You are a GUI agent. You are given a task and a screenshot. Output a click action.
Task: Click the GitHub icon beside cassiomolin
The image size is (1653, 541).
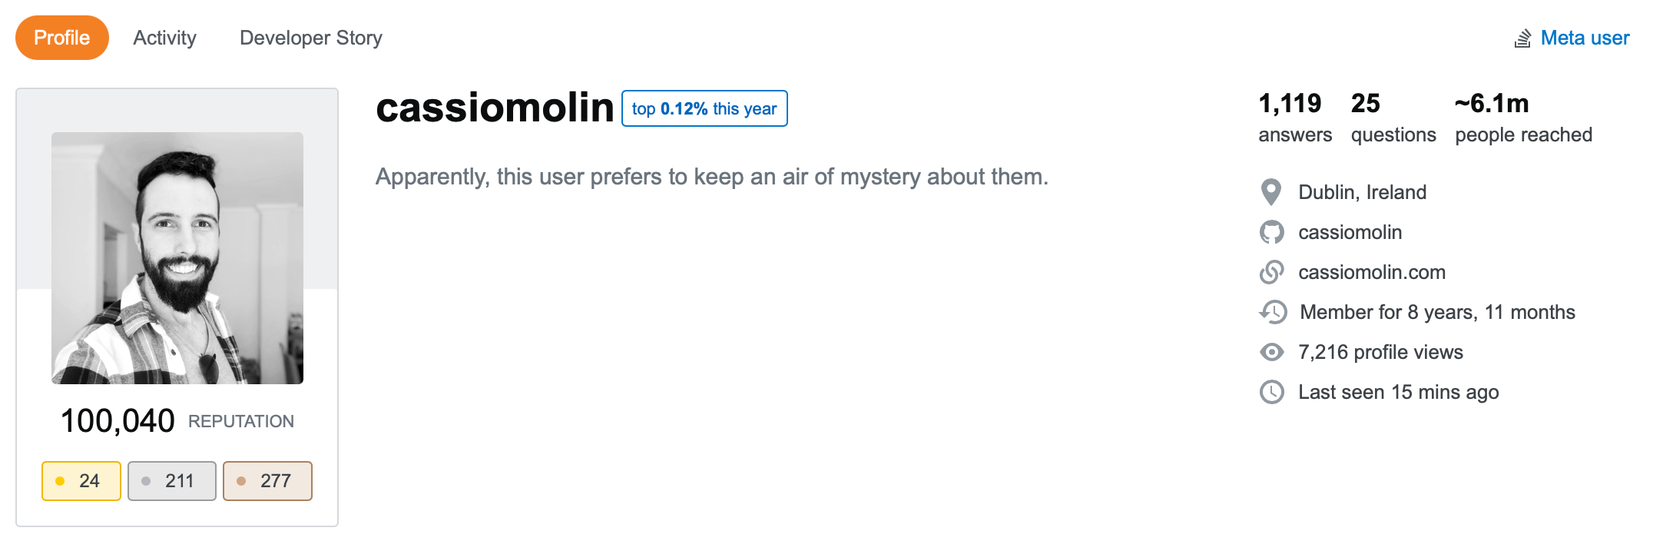(x=1271, y=232)
